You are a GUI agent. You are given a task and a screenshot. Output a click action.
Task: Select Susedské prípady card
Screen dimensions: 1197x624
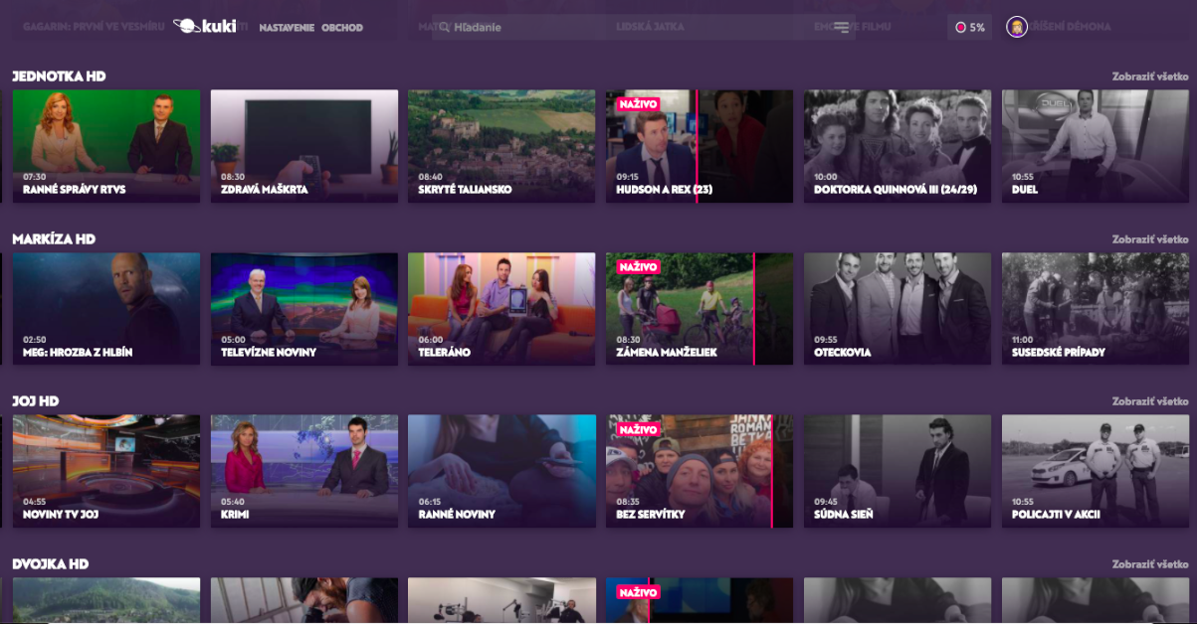coord(1096,309)
